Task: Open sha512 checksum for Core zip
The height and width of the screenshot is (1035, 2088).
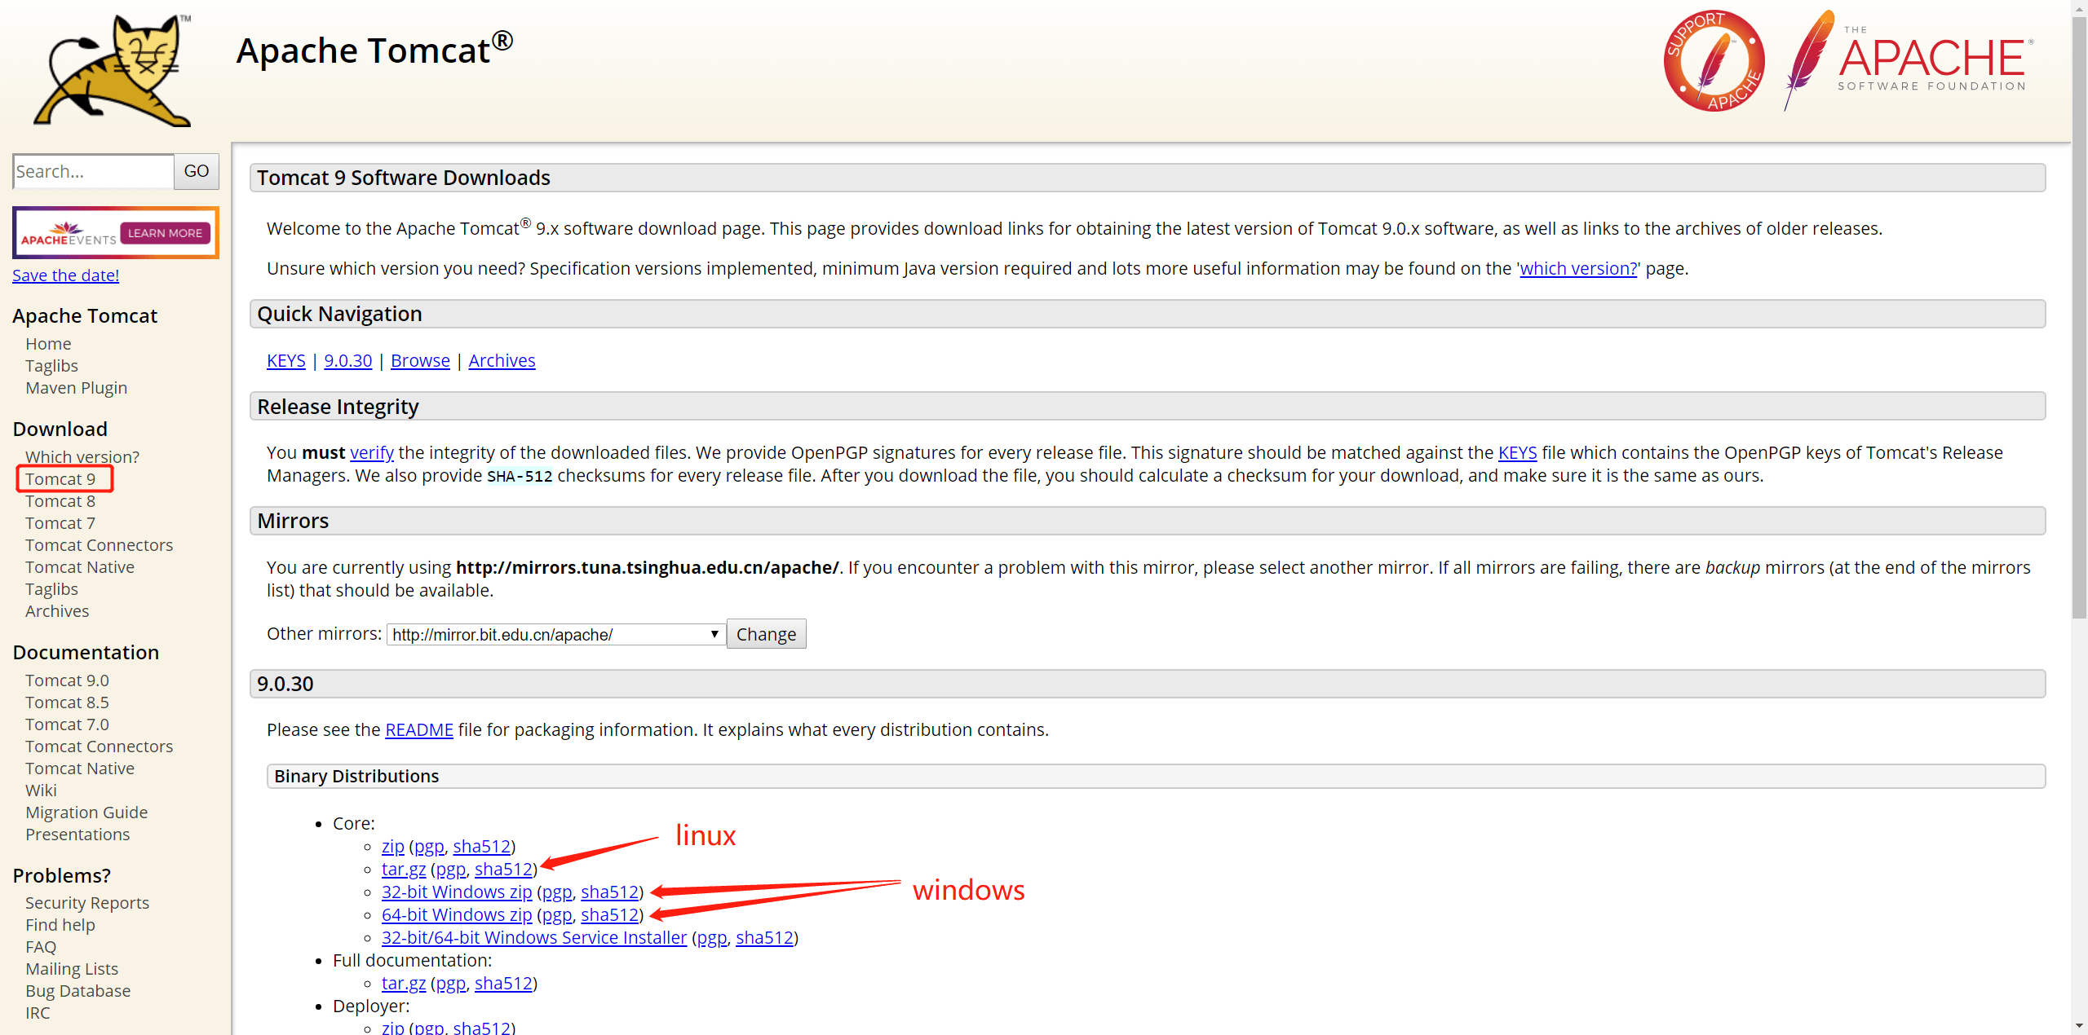Action: point(482,847)
